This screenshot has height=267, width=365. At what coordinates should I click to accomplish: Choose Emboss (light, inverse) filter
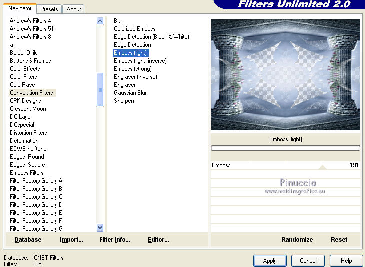click(x=140, y=61)
